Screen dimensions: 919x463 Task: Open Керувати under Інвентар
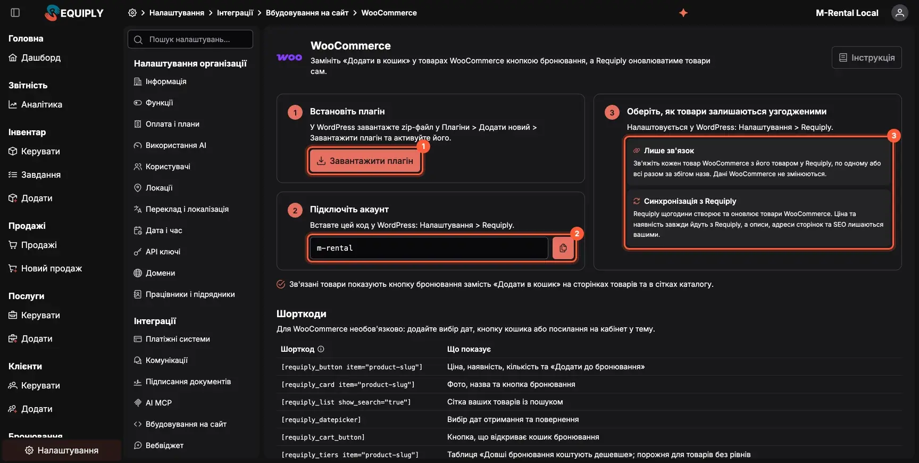(x=35, y=151)
